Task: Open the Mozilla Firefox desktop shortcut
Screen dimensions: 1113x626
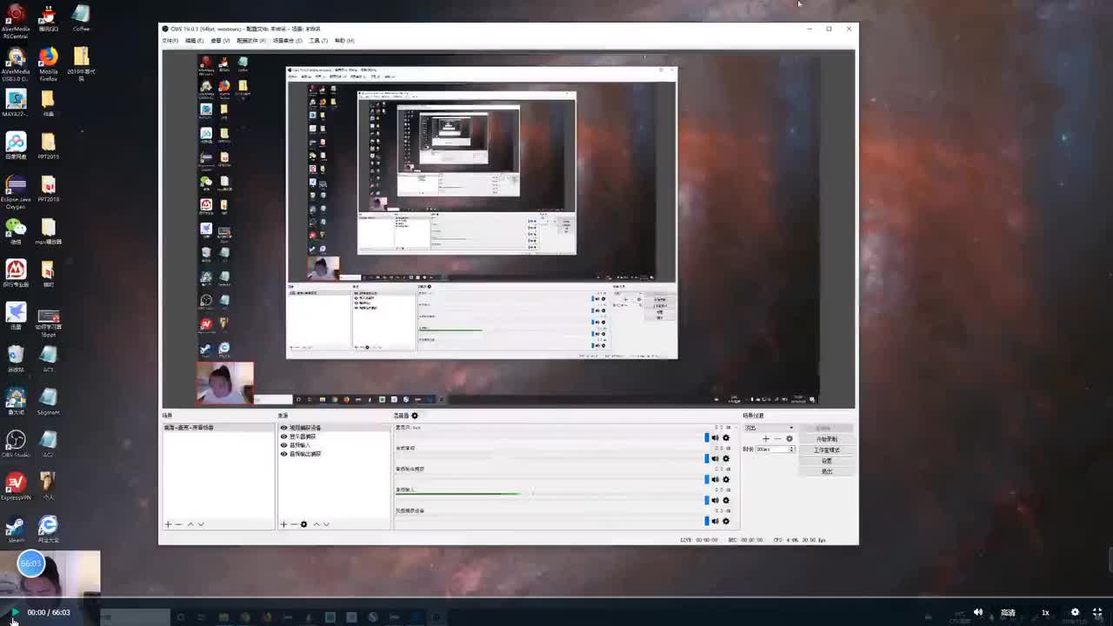Action: tap(49, 65)
